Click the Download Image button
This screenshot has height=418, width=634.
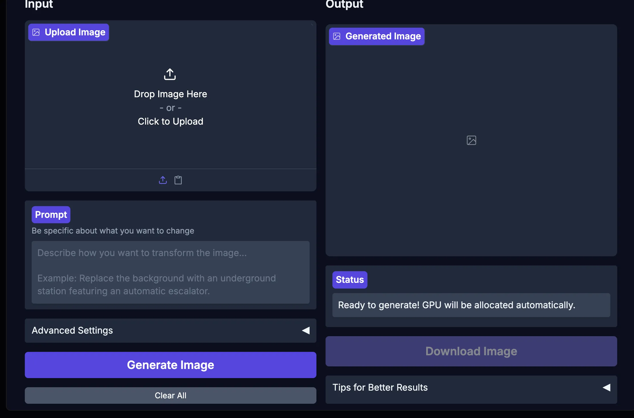click(471, 351)
